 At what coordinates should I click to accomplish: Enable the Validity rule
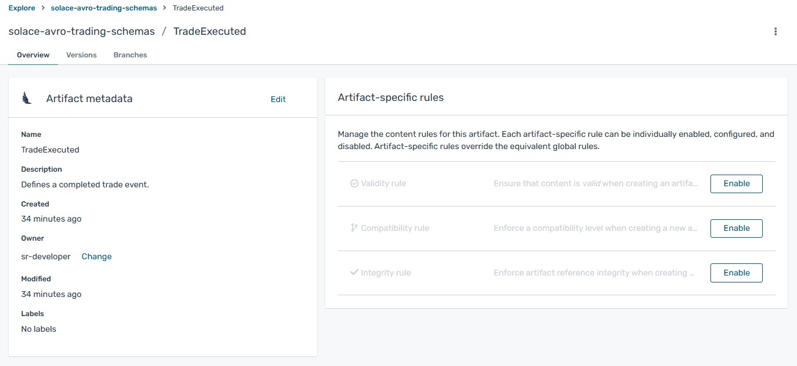(736, 183)
